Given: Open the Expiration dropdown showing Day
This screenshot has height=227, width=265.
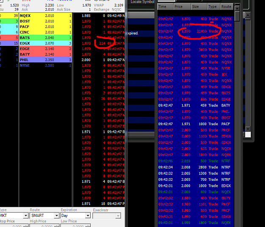Looking at the screenshot, I should (x=88, y=216).
